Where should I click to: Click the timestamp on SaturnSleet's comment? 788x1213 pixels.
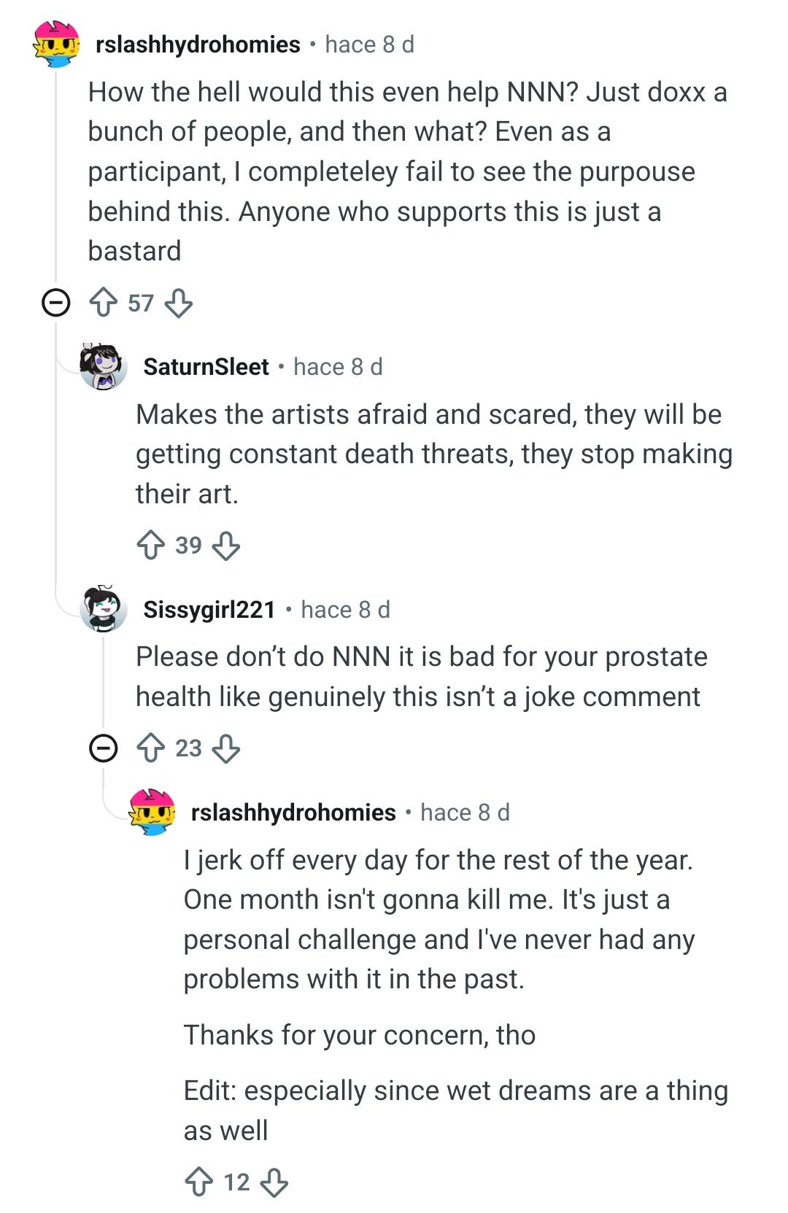click(338, 367)
